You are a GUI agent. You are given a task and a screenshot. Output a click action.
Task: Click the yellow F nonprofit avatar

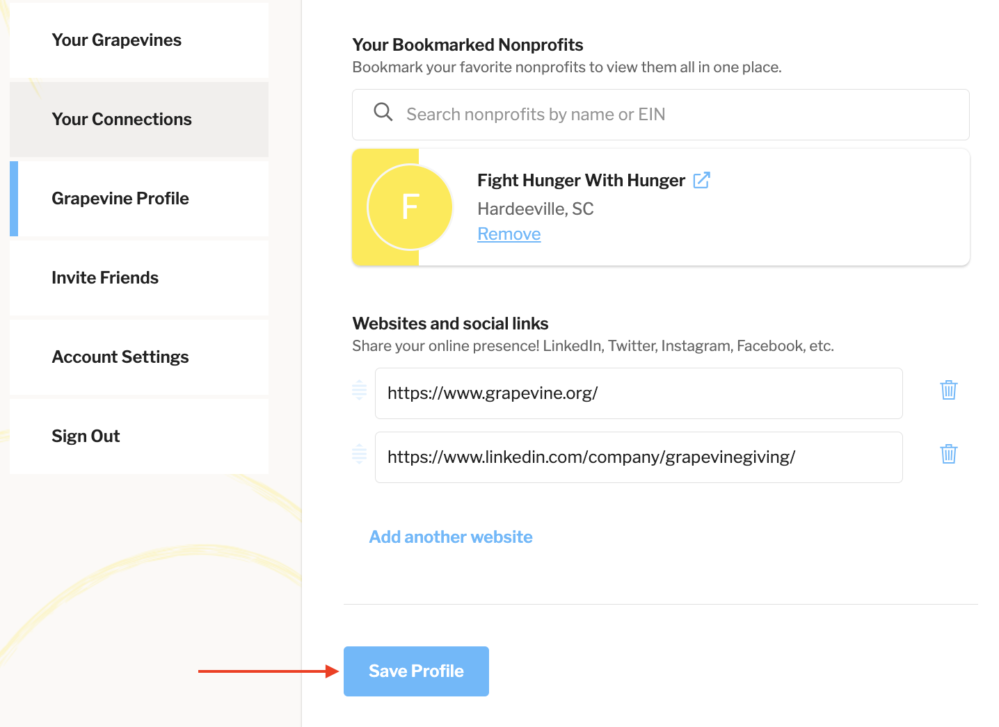tap(410, 207)
